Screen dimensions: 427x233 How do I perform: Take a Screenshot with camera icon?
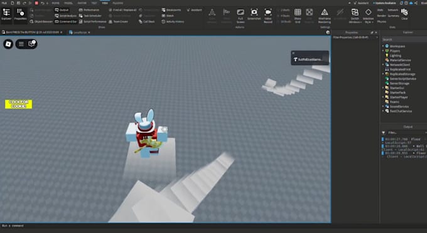tap(254, 14)
